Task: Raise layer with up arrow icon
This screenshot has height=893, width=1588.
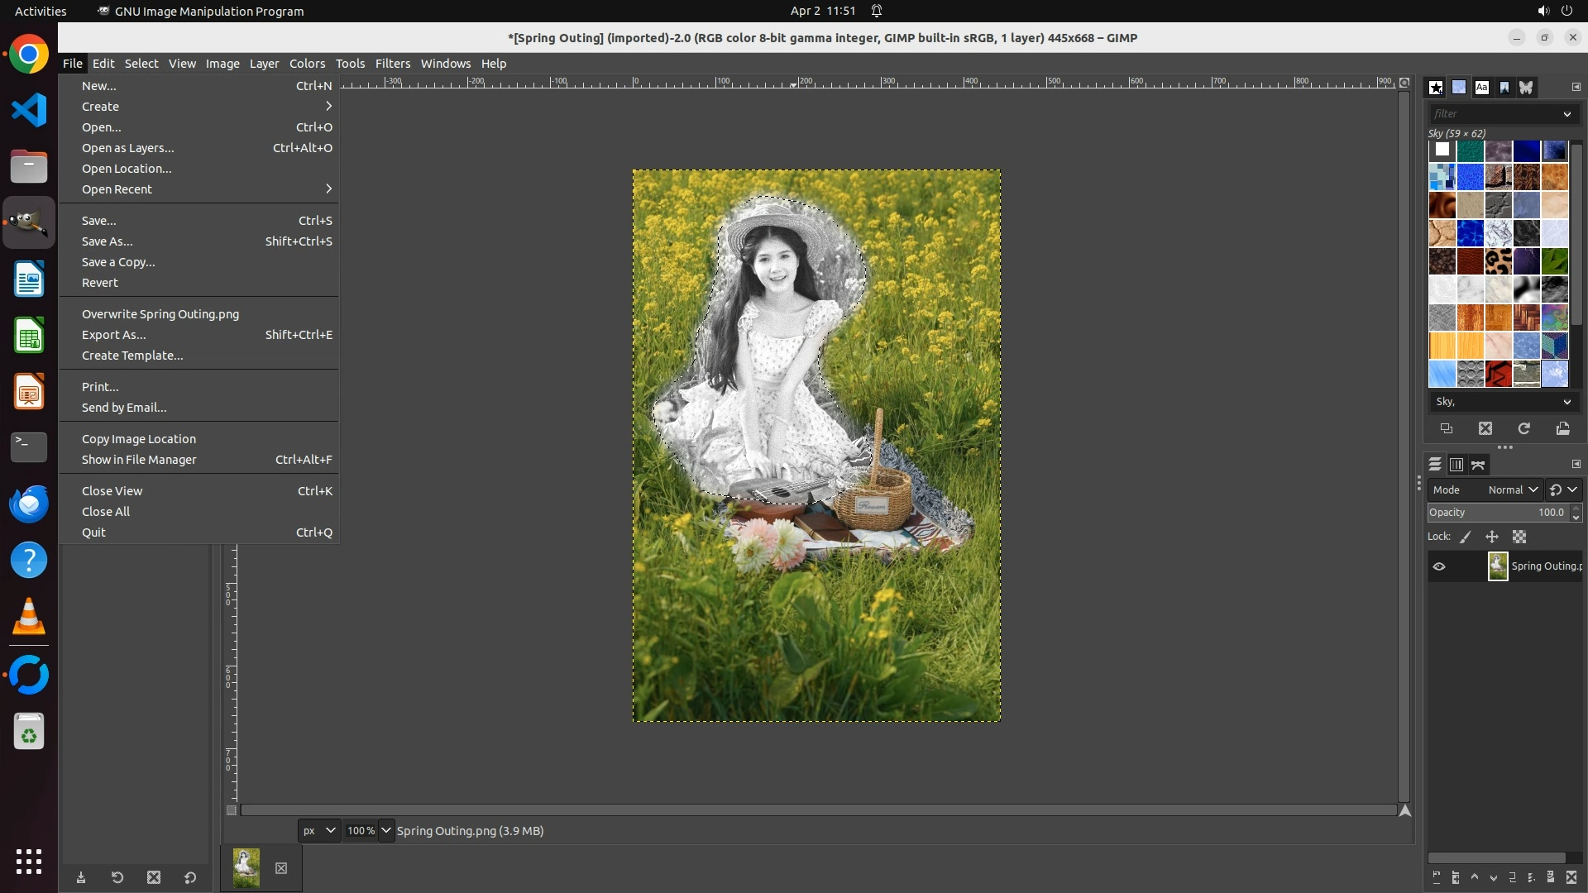Action: [x=1474, y=877]
